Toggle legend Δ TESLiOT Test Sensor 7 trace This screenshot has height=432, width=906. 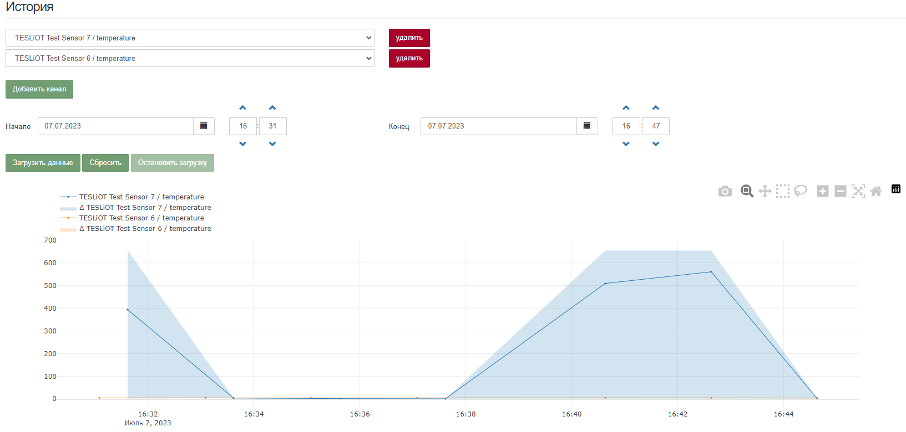pyautogui.click(x=135, y=207)
